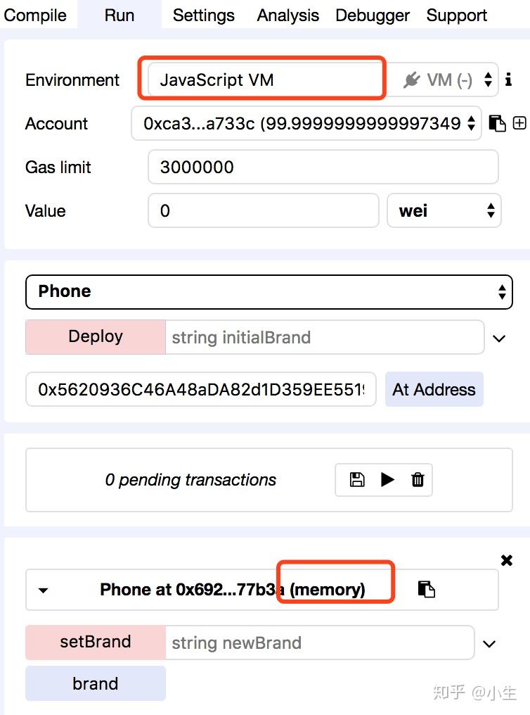Save pending transactions with floppy icon
Image resolution: width=530 pixels, height=715 pixels.
(x=357, y=480)
